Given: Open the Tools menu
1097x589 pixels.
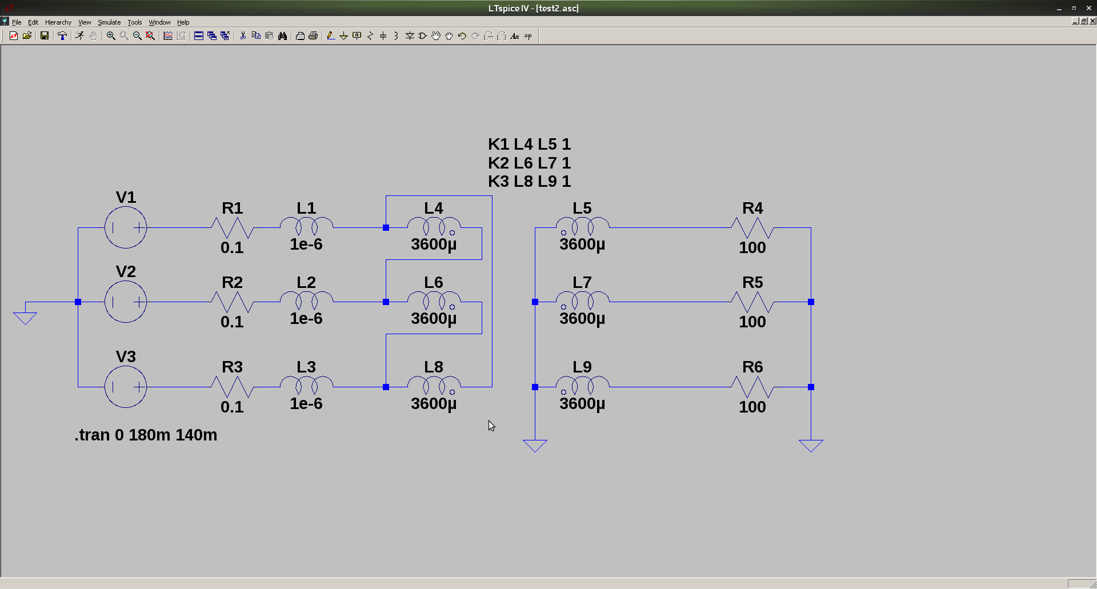Looking at the screenshot, I should [135, 22].
